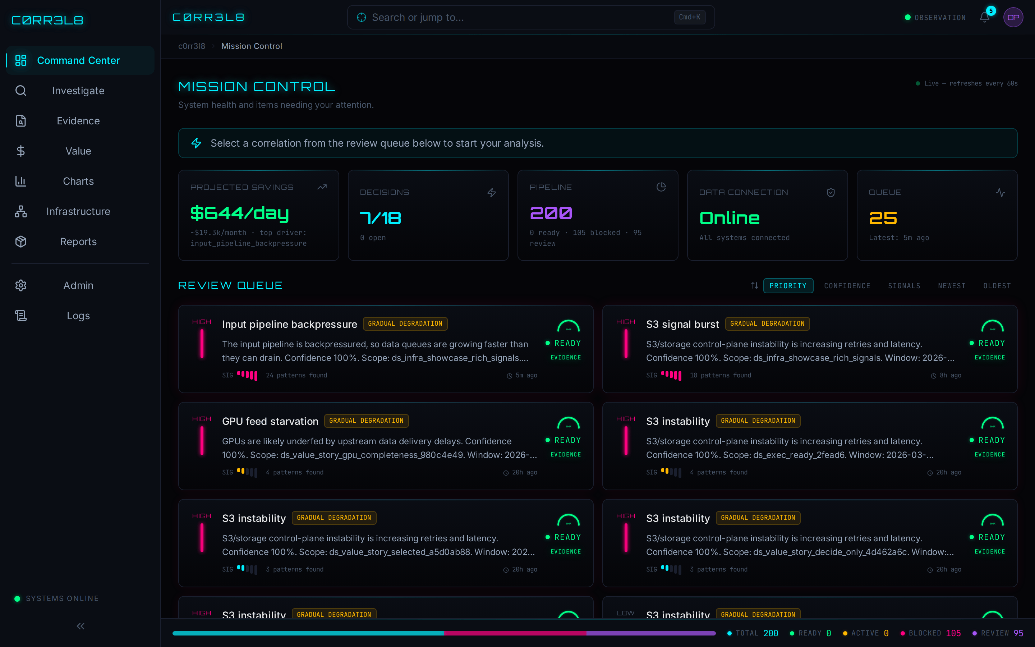The width and height of the screenshot is (1035, 647).
Task: Click the BLOCKED 105 status counter
Action: coord(931,633)
